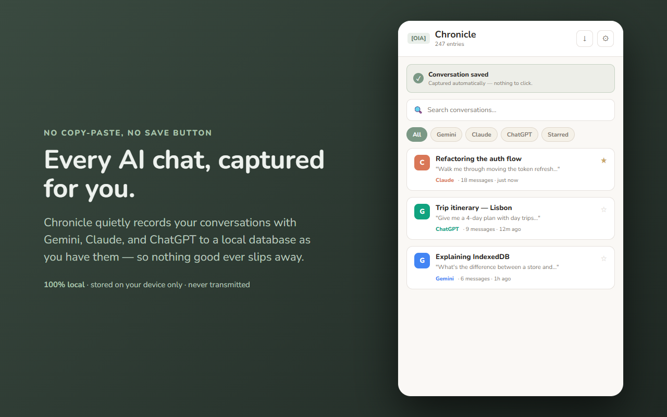This screenshot has height=417, width=667.
Task: Click the blue Gemini source label
Action: (444, 279)
